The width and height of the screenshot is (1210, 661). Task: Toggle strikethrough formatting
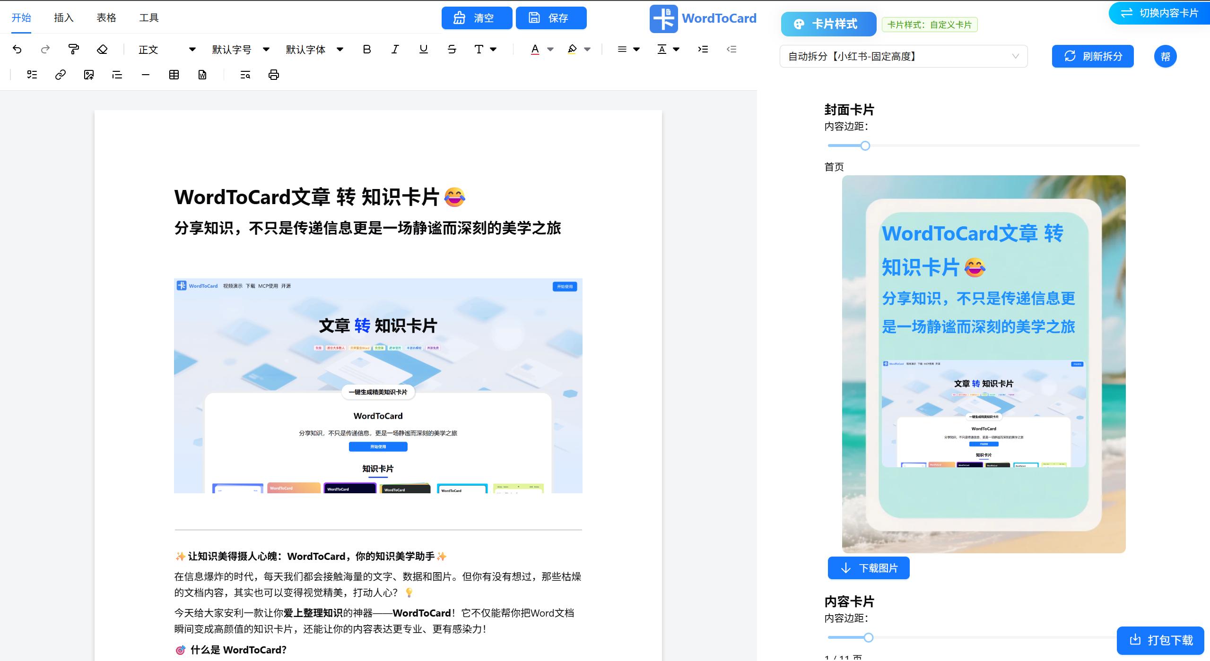[x=452, y=49]
